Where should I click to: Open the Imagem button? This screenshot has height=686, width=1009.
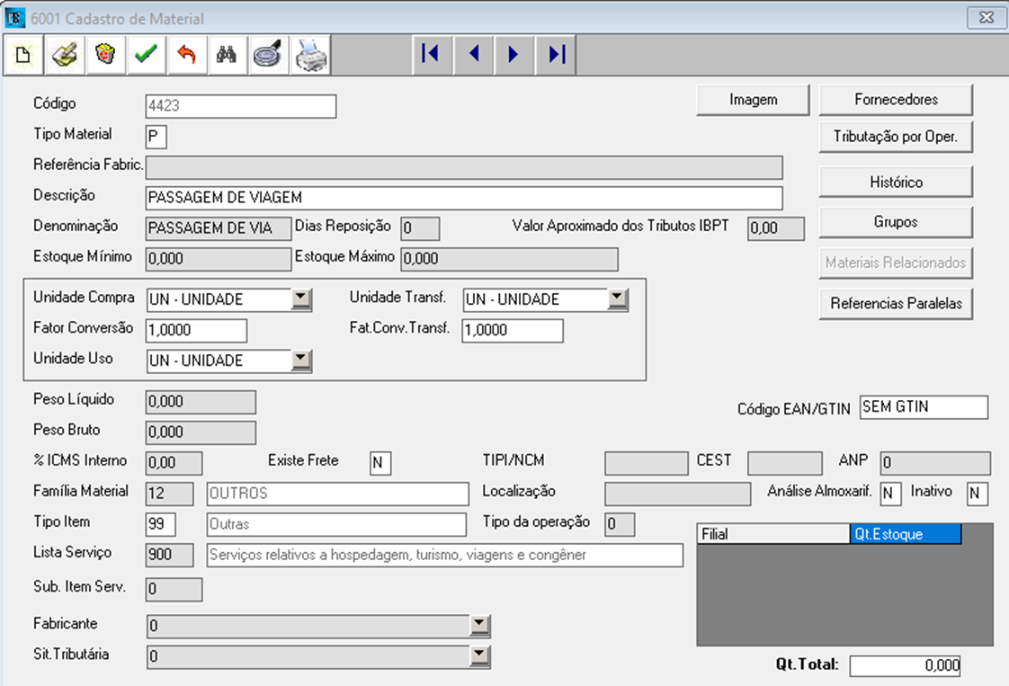point(753,100)
